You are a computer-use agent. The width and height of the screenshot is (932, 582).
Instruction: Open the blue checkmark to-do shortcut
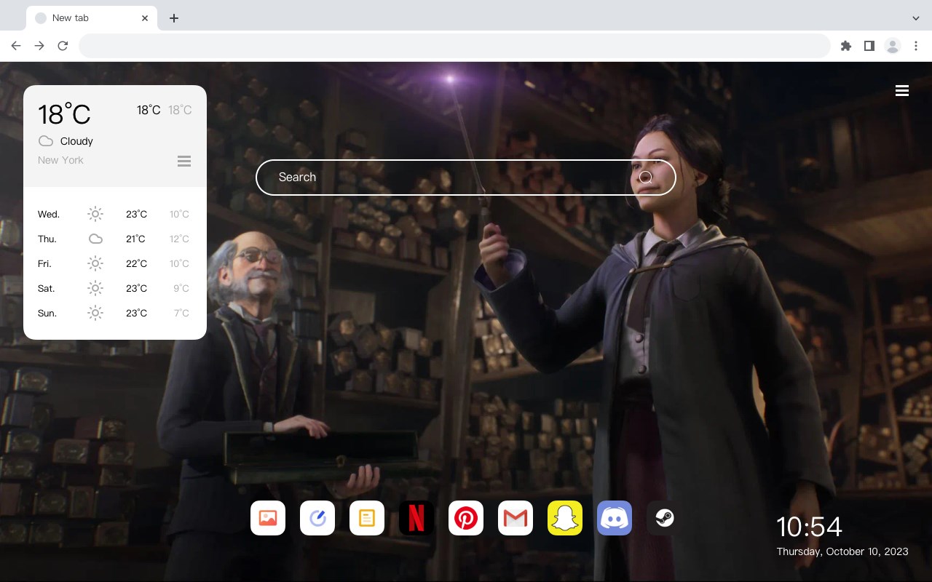click(317, 518)
